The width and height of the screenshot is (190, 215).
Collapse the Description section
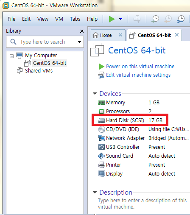tap(95, 192)
